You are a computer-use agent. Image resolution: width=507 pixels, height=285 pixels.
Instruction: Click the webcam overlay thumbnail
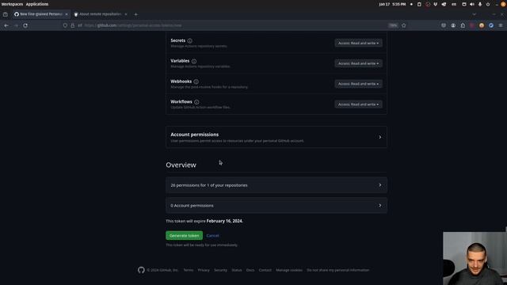[475, 258]
